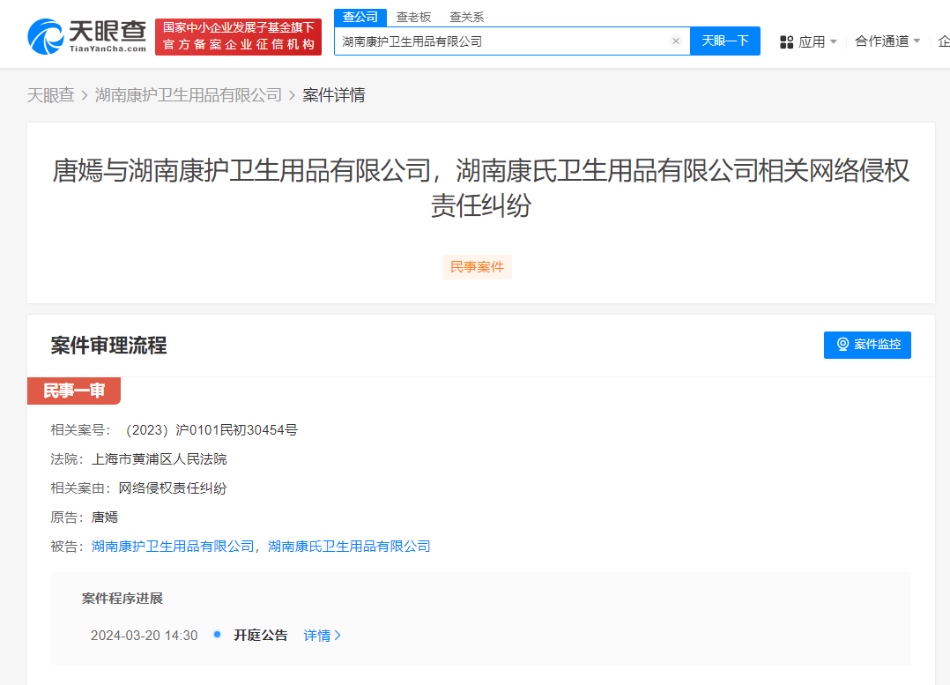Open defendant 湖南康护卫生用品有限公司 link
950x685 pixels.
[173, 547]
